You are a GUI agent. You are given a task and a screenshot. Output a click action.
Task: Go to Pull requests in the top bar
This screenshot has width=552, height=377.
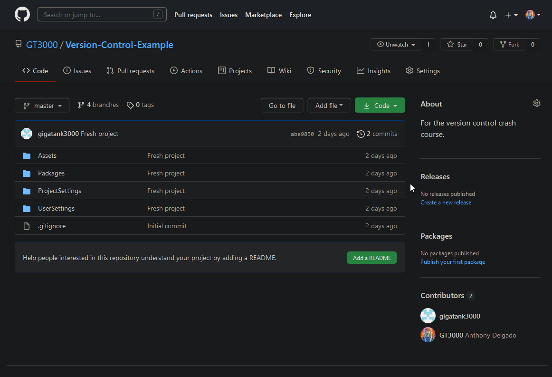point(193,15)
